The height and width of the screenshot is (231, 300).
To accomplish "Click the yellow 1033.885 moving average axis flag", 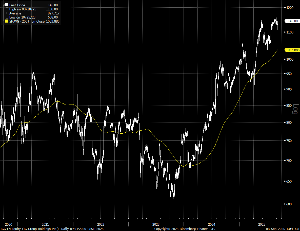I will point(292,50).
